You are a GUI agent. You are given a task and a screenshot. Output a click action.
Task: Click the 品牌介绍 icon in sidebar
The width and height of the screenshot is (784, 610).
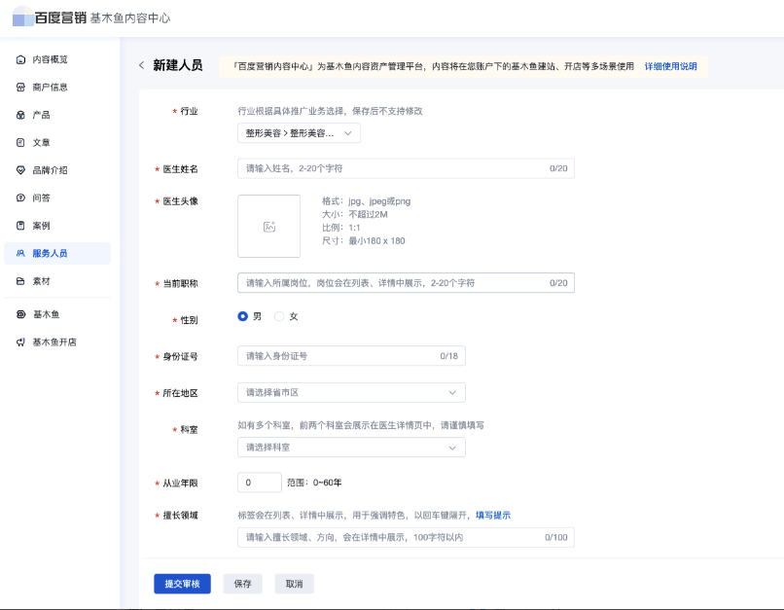20,170
